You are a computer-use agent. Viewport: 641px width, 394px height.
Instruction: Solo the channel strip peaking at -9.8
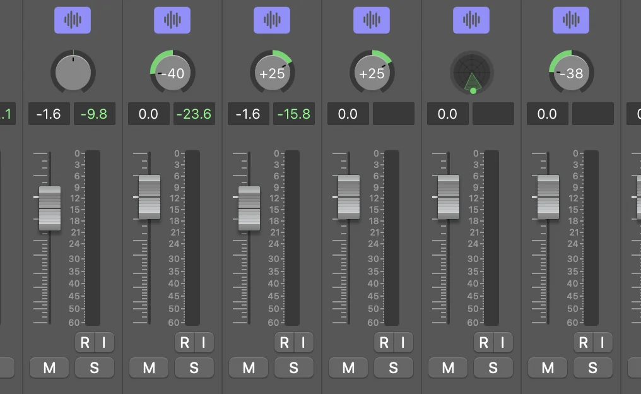(x=94, y=367)
